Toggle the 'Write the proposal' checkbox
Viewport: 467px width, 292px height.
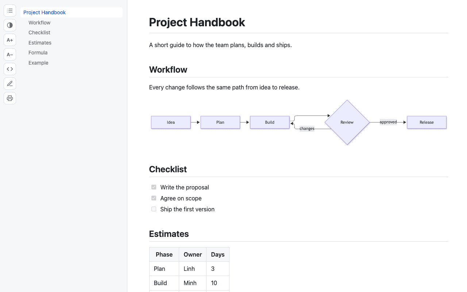(154, 187)
